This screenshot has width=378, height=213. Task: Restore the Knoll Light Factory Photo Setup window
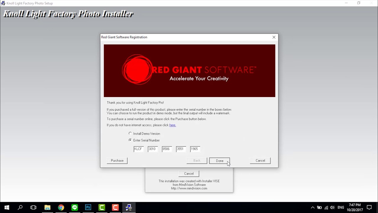[x=359, y=3]
